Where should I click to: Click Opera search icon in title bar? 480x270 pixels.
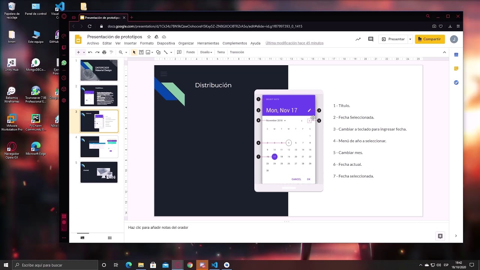click(428, 16)
